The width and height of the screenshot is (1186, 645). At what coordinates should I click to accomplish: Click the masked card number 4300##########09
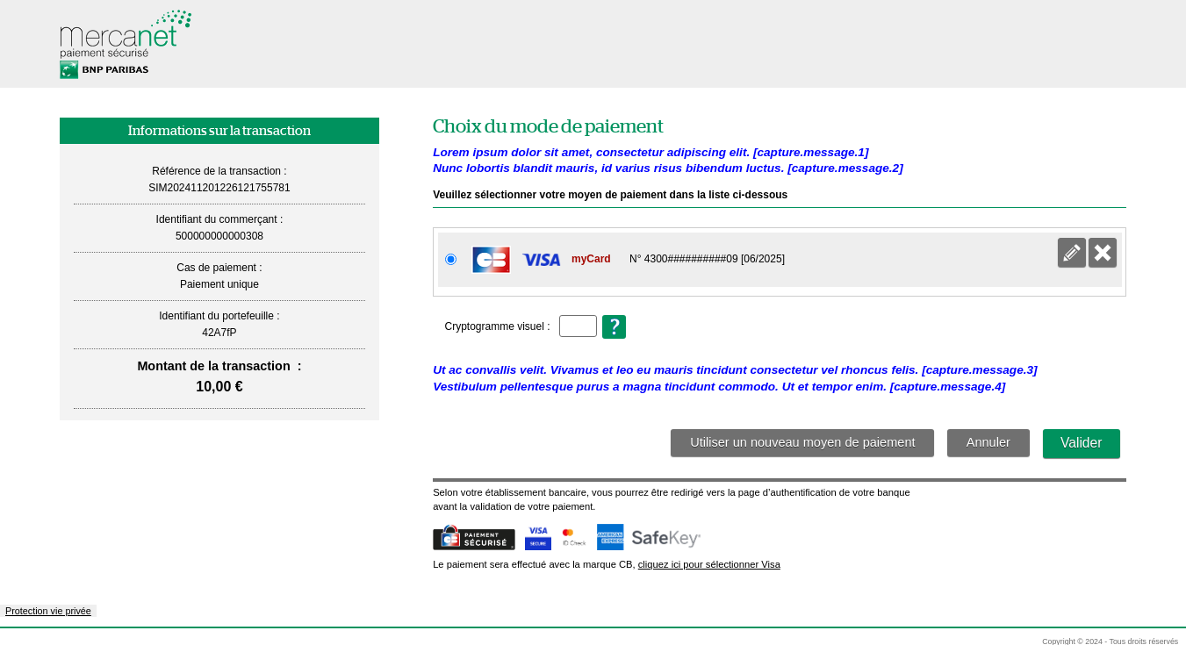707,259
